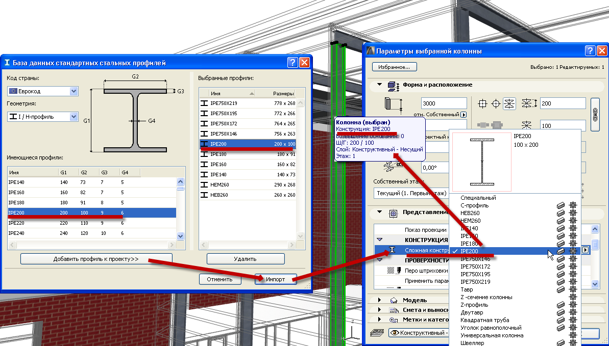609x346 pixels.
Task: Click scroll up arrow of Представление list
Action: [595, 229]
